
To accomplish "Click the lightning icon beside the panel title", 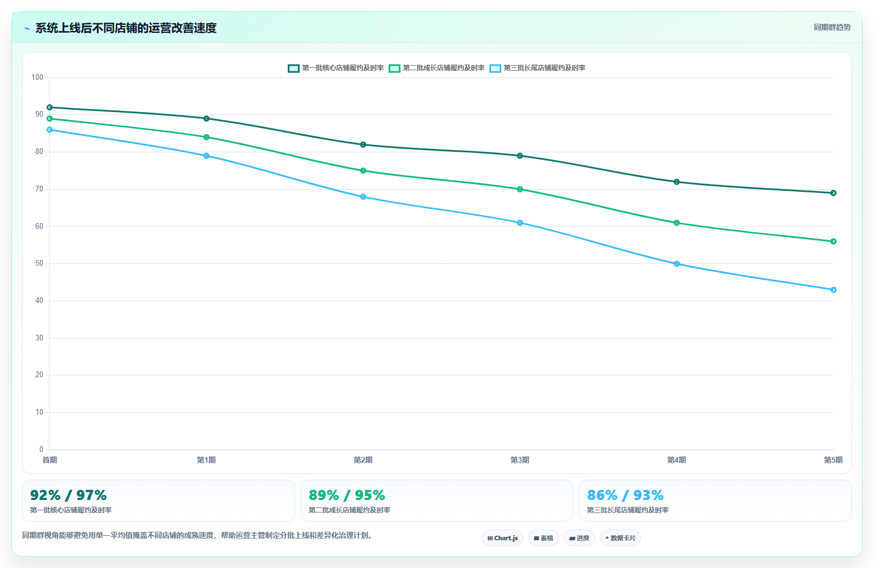I will click(27, 28).
